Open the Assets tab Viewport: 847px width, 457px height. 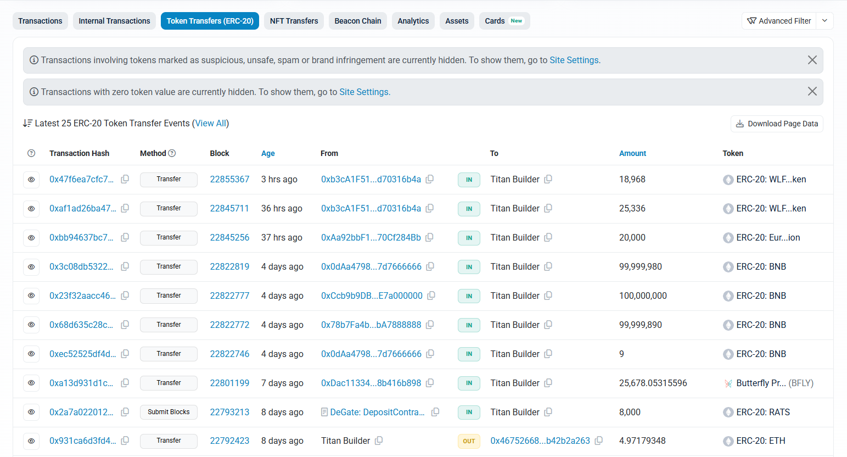coord(457,21)
